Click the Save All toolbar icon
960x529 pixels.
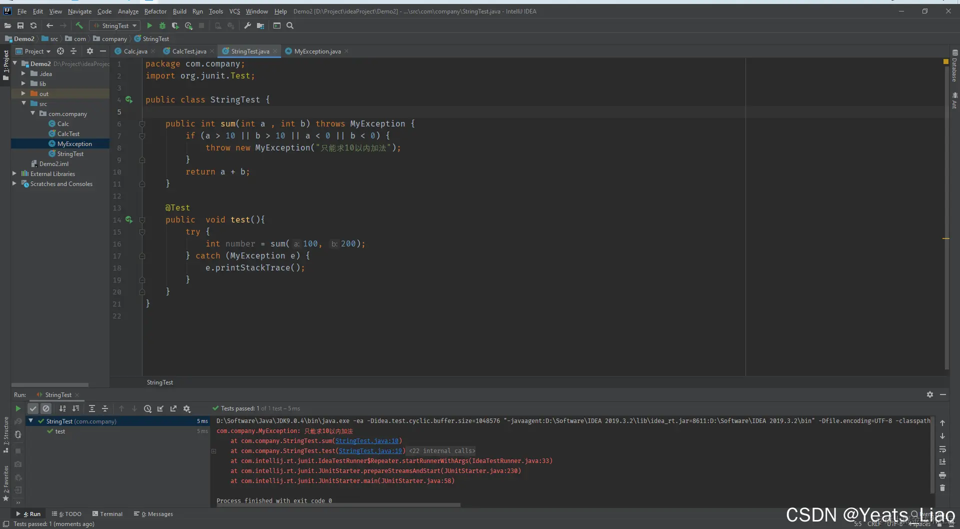tap(20, 25)
